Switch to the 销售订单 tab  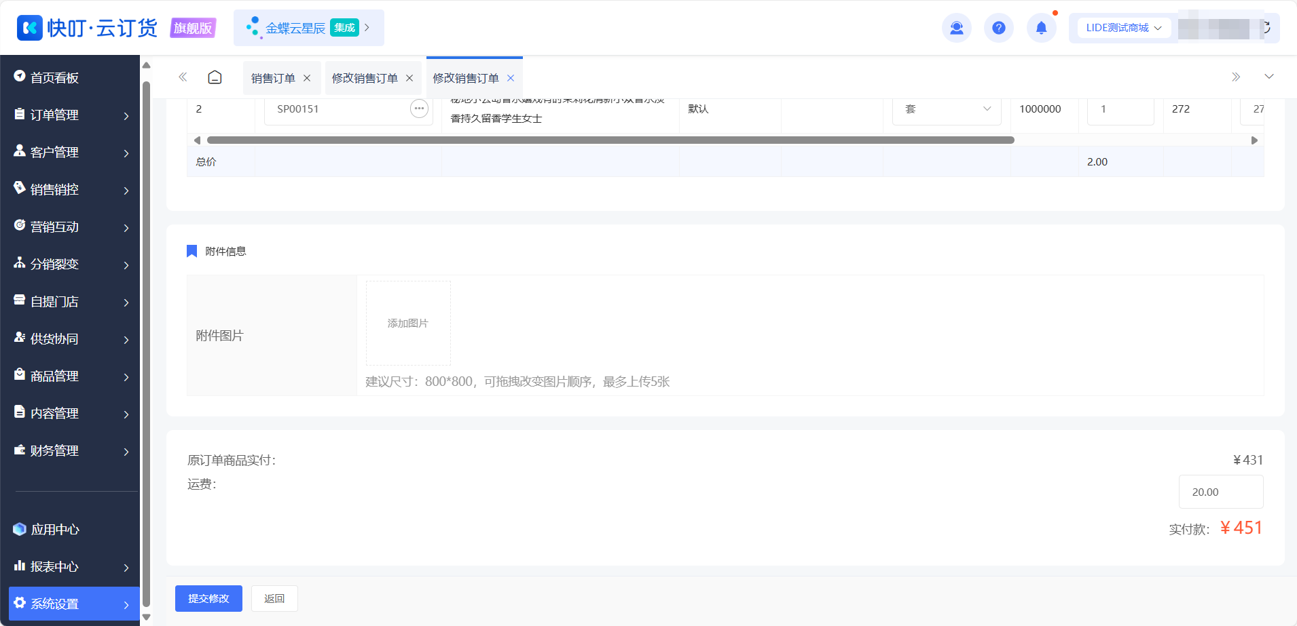(273, 78)
